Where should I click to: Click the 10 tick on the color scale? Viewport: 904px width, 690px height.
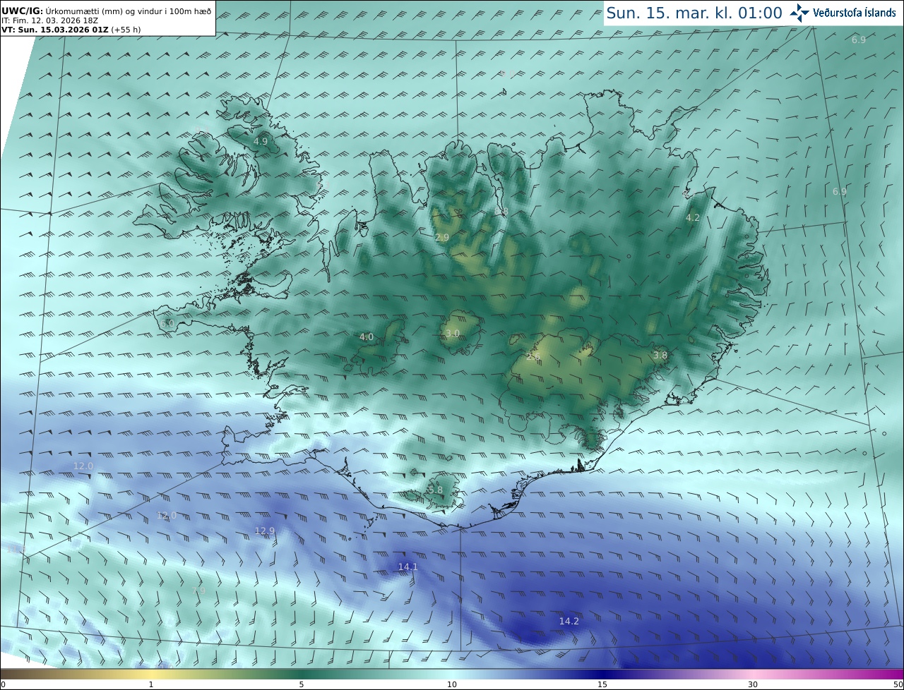452,684
